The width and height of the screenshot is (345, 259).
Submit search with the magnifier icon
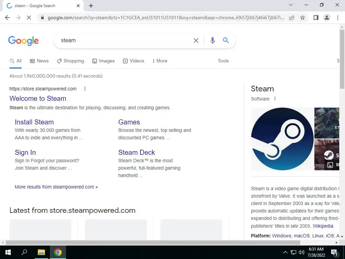point(226,40)
